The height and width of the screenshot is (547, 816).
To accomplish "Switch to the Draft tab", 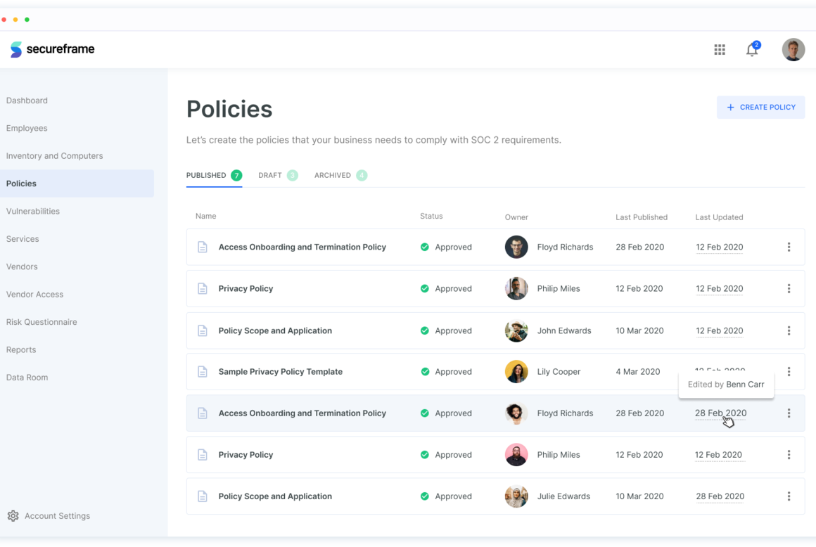I will tap(278, 175).
